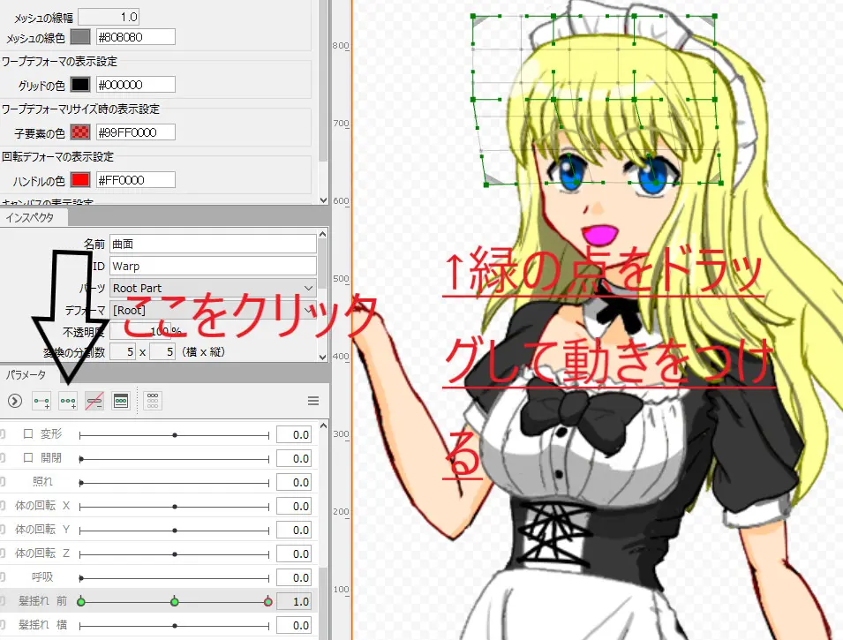Click the 呼吸 parameter slider handle
Screen dimensions: 843x640
pyautogui.click(x=80, y=576)
